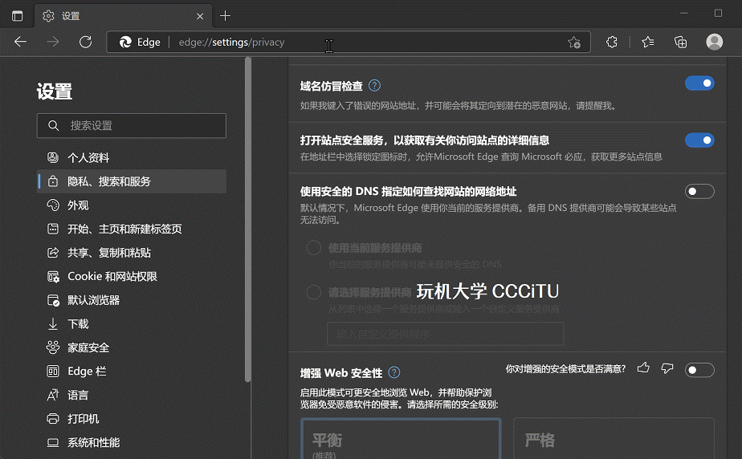742x459 pixels.
Task: Click the thumbs down feedback icon
Action: (x=667, y=368)
